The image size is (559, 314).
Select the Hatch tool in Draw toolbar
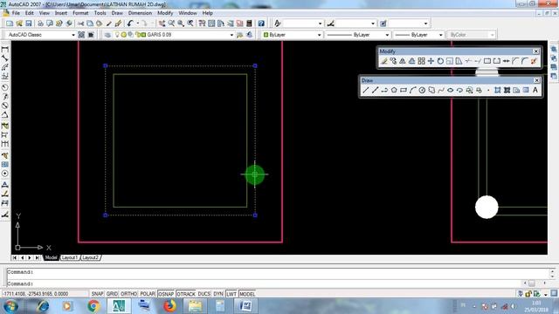tap(497, 91)
